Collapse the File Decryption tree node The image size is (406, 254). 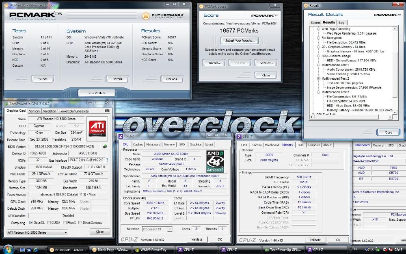[318, 38]
